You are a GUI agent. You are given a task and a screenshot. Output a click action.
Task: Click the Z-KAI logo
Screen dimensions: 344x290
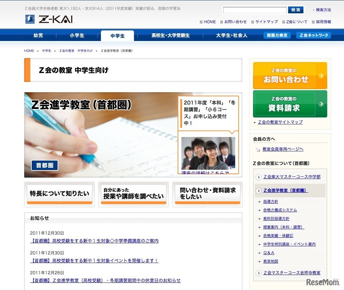coord(49,19)
